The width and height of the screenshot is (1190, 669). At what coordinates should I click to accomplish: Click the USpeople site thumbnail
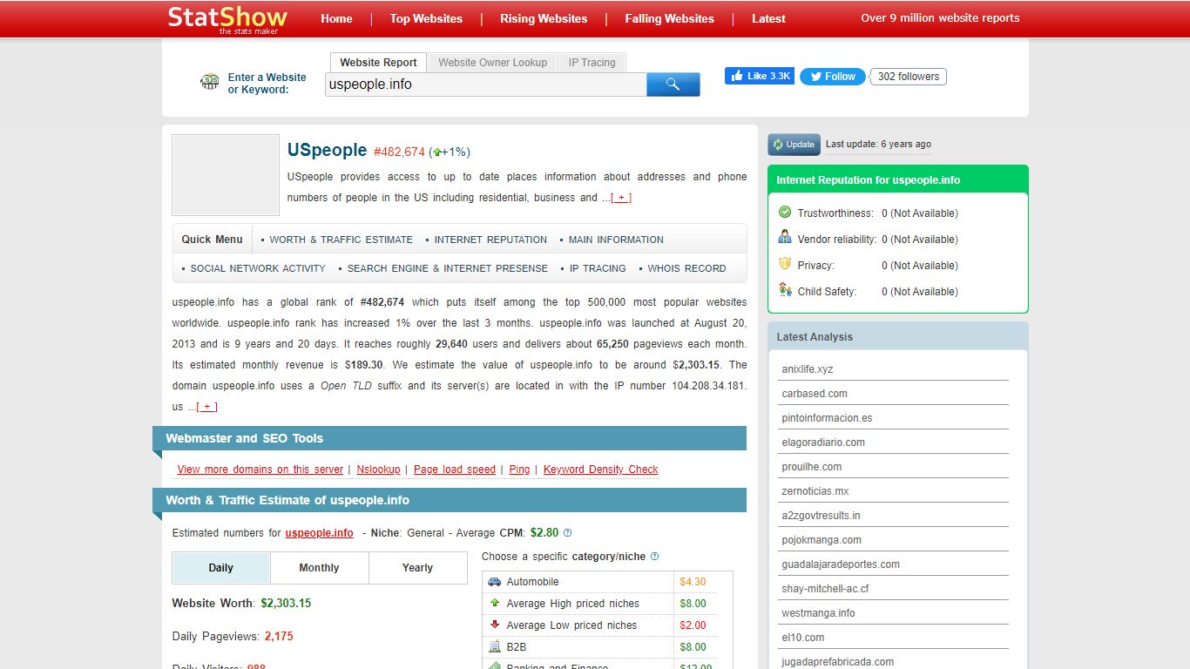tap(226, 175)
